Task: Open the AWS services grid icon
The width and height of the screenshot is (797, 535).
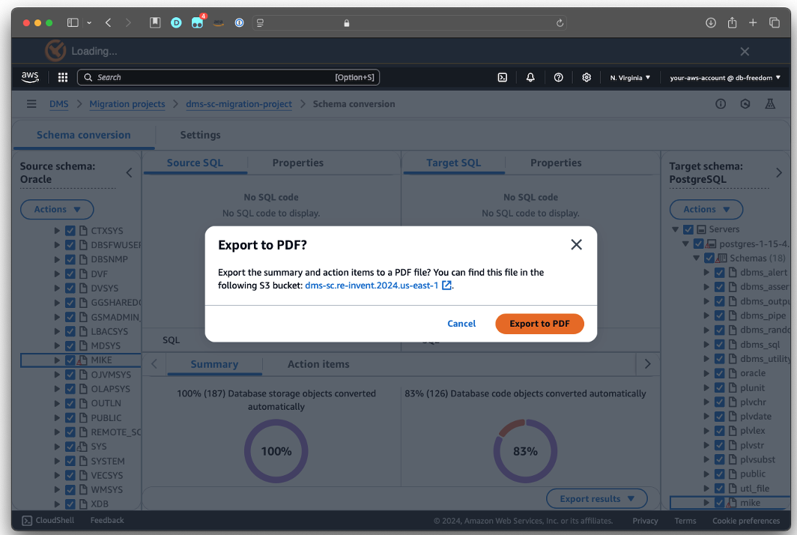Action: (62, 77)
